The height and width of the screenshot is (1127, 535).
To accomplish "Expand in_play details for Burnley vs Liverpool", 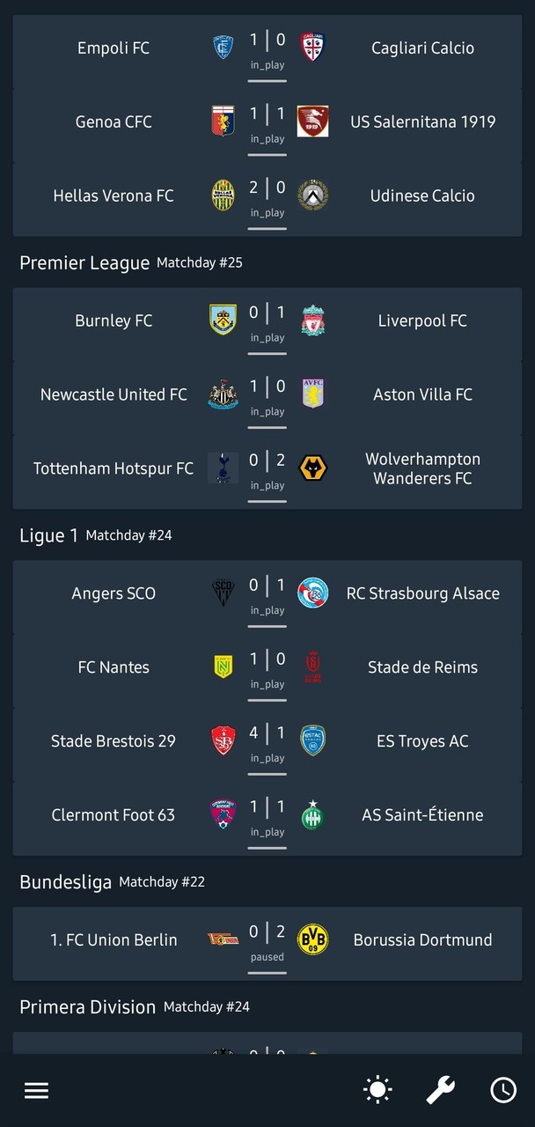I will 267,337.
